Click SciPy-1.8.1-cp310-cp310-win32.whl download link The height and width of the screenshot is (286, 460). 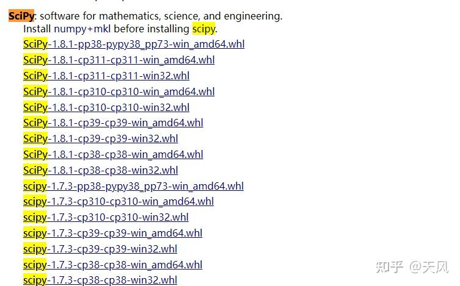(106, 108)
